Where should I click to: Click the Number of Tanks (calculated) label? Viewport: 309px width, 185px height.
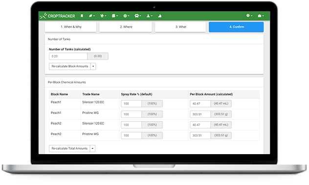click(x=70, y=49)
